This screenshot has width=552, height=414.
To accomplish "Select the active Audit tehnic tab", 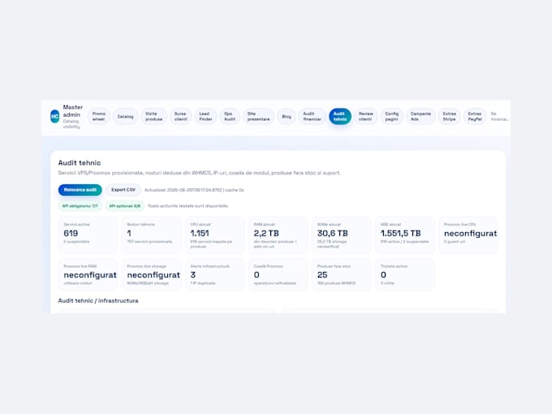I will [340, 117].
